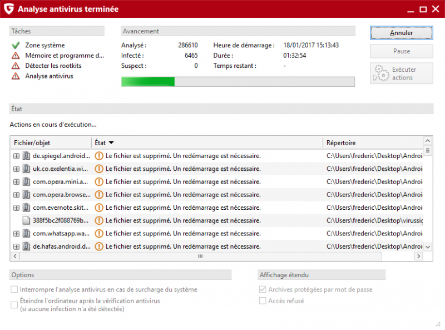Click the Pause button

401,51
